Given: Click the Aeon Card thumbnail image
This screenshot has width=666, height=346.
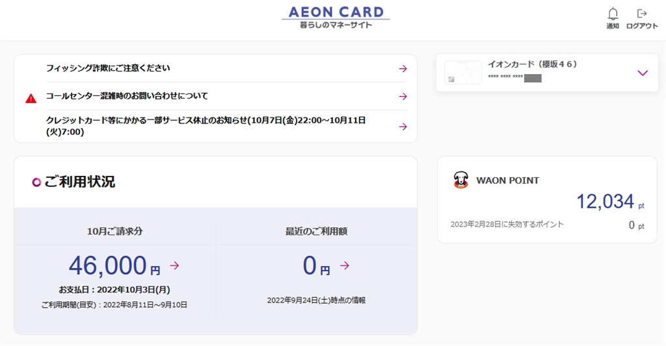Looking at the screenshot, I should [462, 72].
